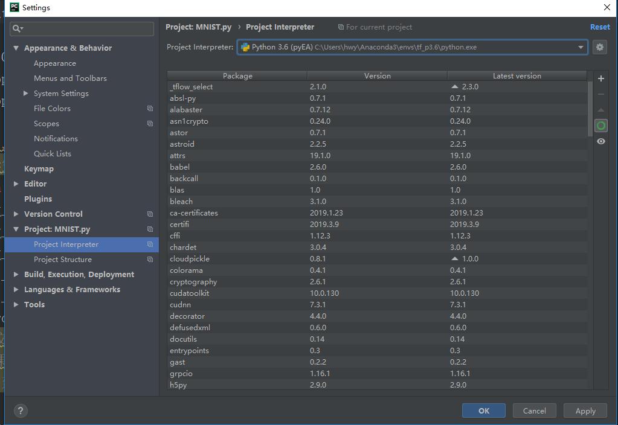Click the project-level icon beside Scopes
618x425 pixels.
[150, 123]
